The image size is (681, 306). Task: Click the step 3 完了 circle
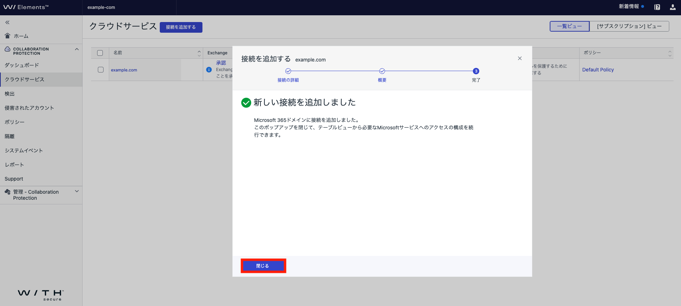(x=476, y=71)
